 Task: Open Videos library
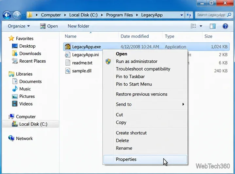click(22, 104)
